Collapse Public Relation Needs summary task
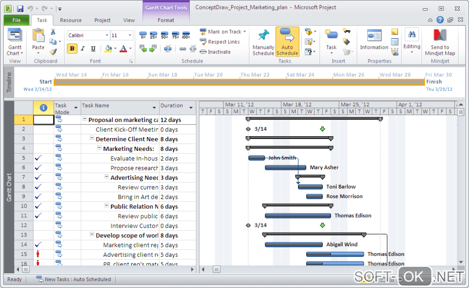The width and height of the screenshot is (469, 288). [x=107, y=205]
